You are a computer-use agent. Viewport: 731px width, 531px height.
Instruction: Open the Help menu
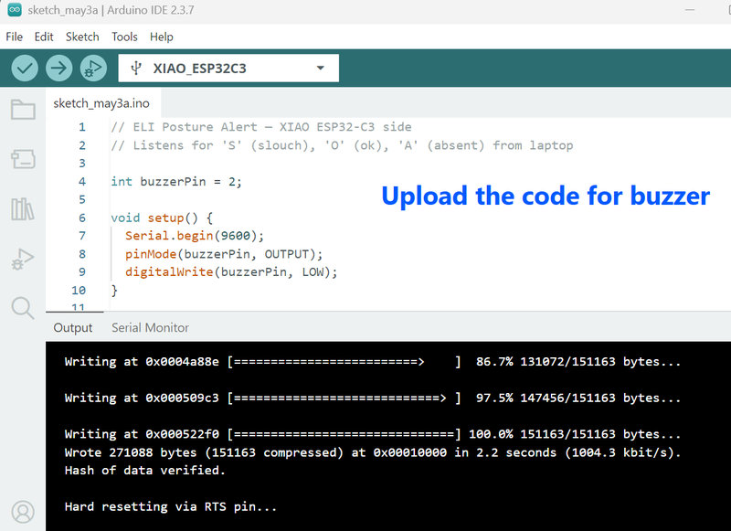click(x=162, y=37)
